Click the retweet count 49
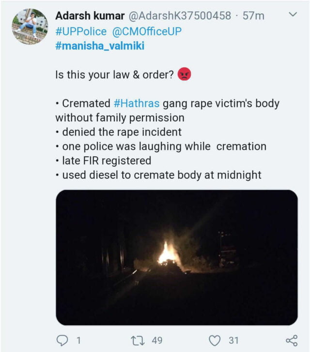This screenshot has height=352, width=310. [x=157, y=340]
